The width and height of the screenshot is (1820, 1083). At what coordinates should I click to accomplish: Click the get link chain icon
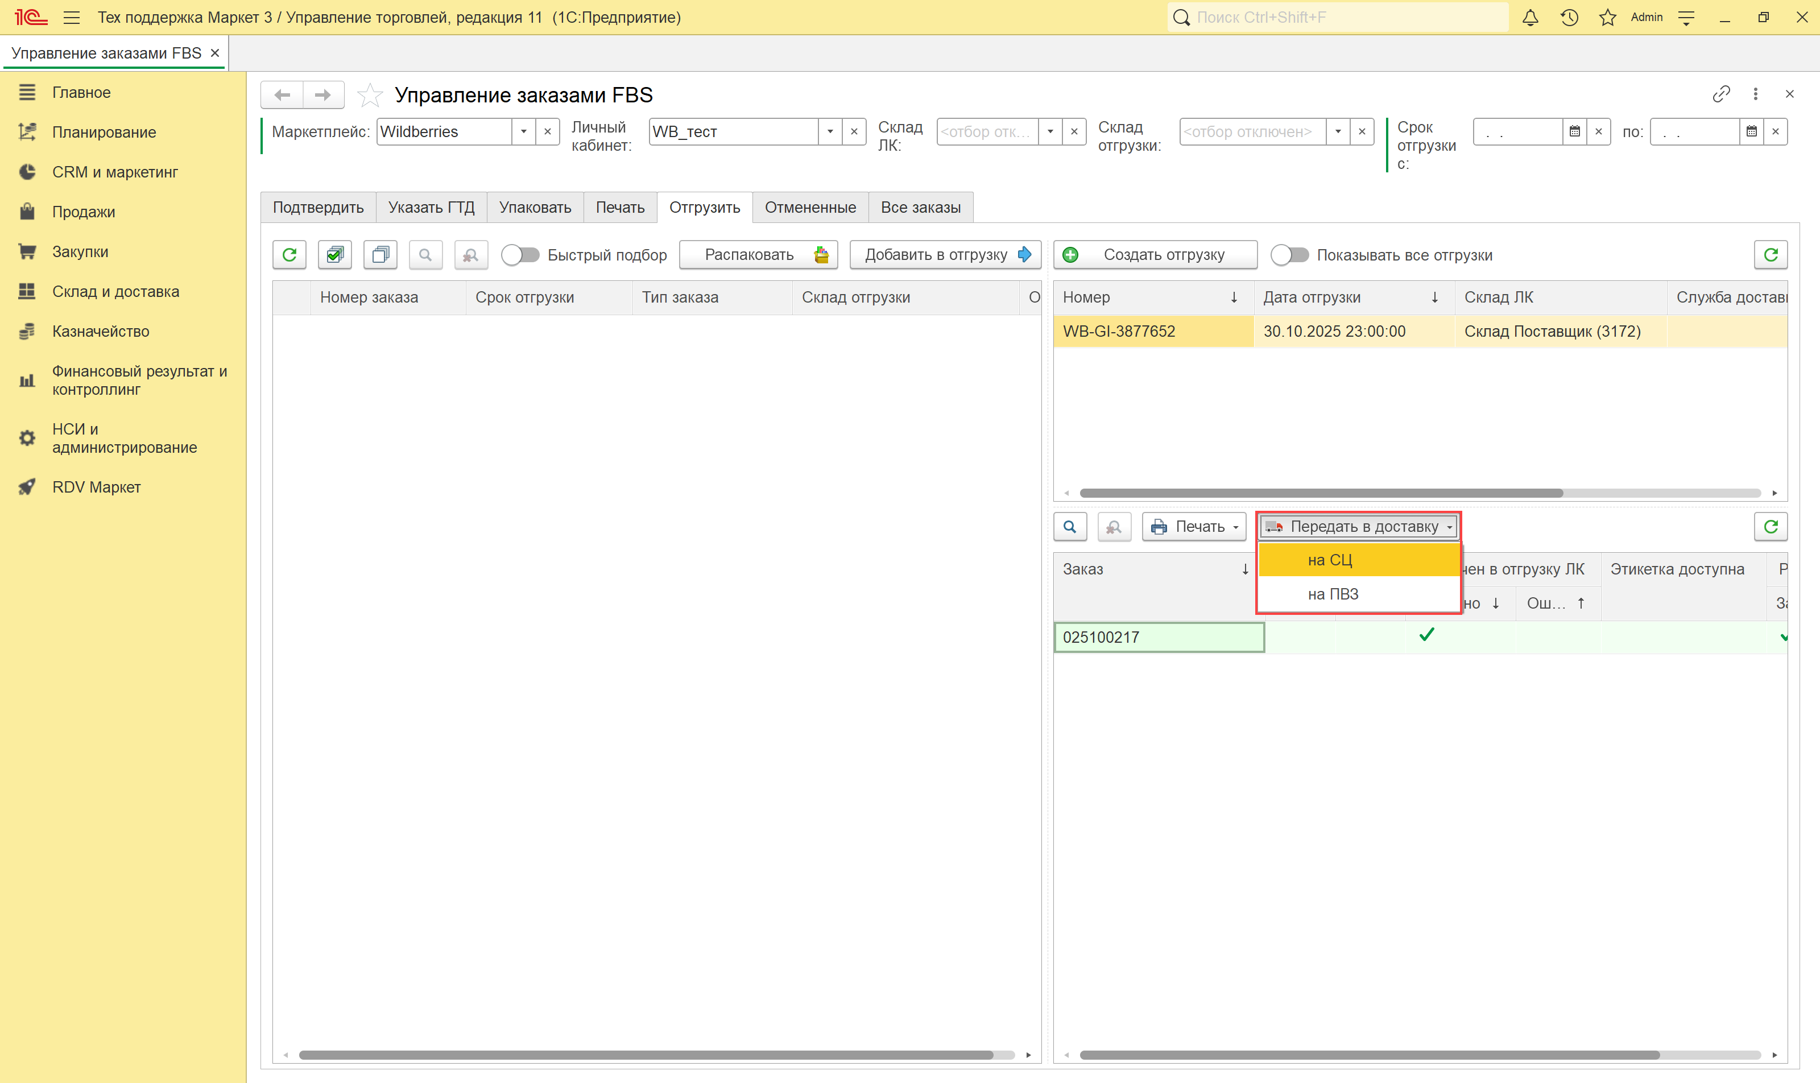pos(1721,94)
